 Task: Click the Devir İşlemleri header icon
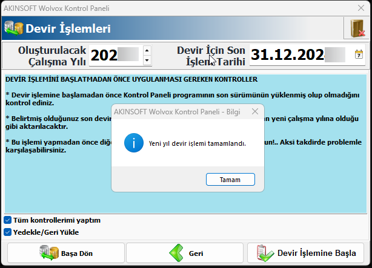coord(15,28)
